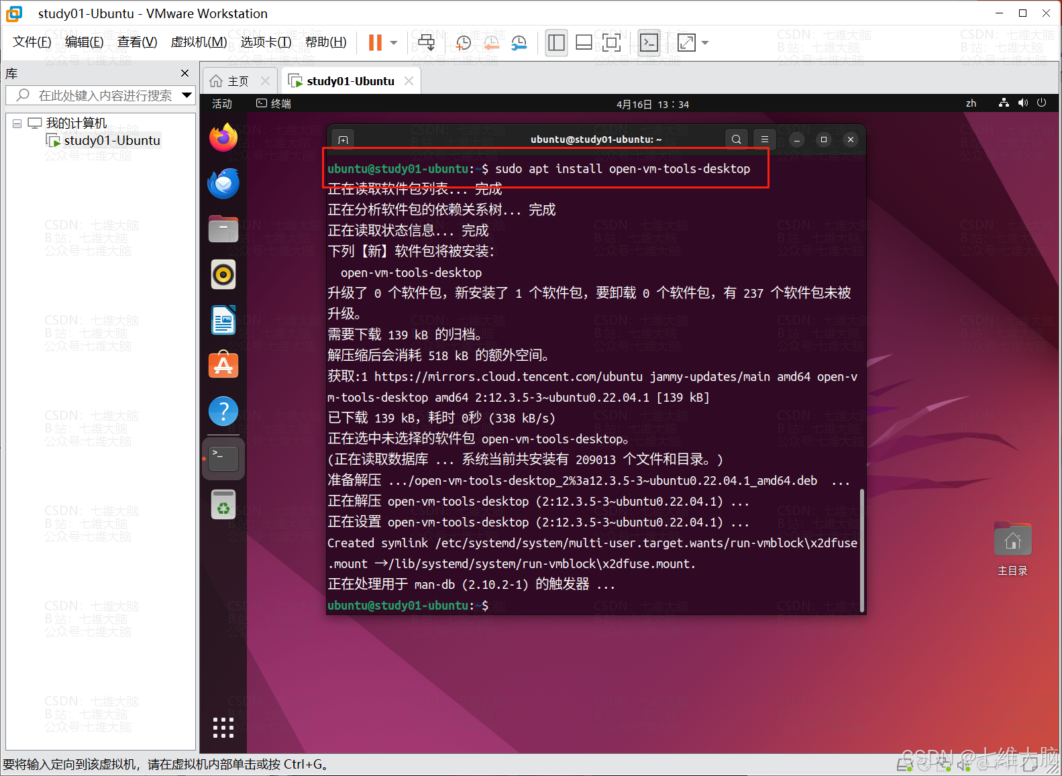Collapse the 我的计算机 tree node

tap(17, 123)
